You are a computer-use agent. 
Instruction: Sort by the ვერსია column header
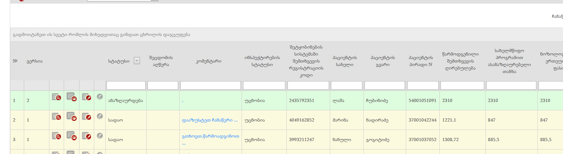pos(35,61)
